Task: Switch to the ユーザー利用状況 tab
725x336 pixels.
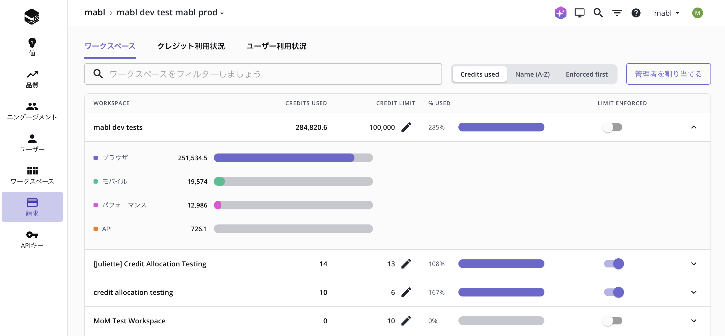Action: pos(277,46)
